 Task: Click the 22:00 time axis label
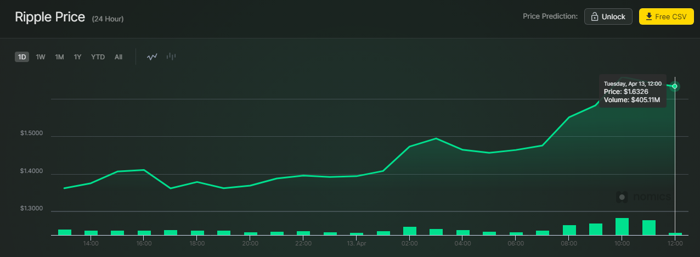click(x=303, y=243)
